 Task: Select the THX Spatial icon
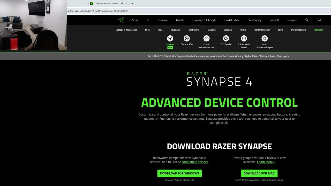[226, 38]
